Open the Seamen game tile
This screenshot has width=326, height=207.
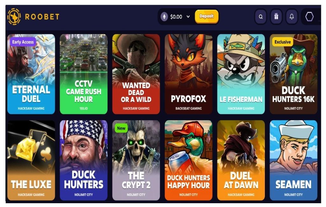click(294, 160)
